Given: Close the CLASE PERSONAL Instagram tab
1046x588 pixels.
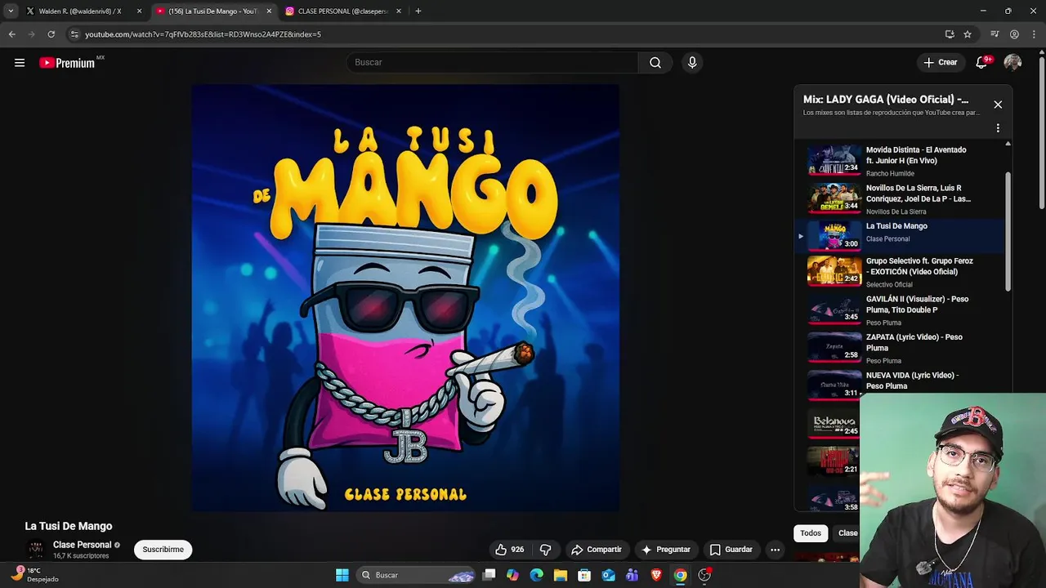Looking at the screenshot, I should tap(399, 11).
